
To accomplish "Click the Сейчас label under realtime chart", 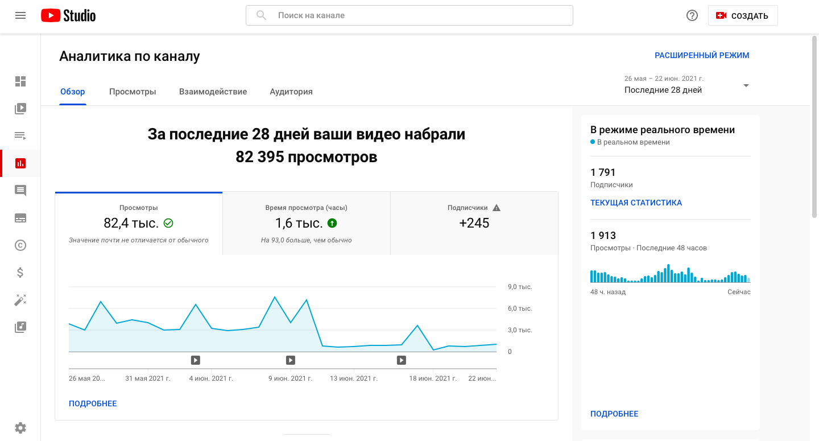I will click(x=739, y=292).
